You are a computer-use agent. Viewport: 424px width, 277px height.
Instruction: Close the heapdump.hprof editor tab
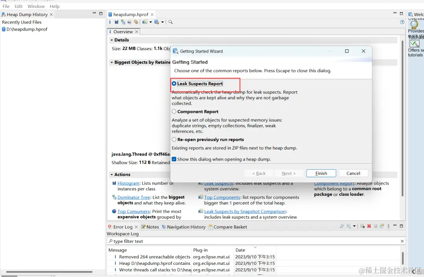pyautogui.click(x=152, y=14)
